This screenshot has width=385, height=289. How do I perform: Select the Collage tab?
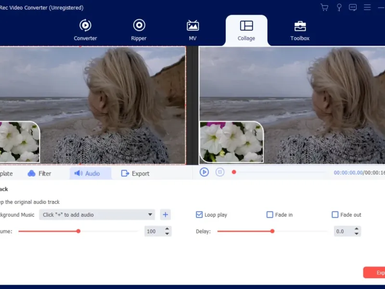(x=246, y=30)
